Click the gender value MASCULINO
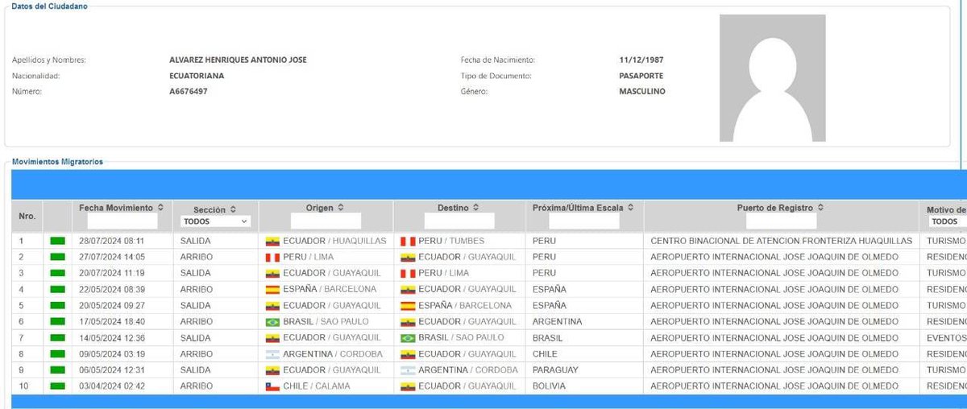 (642, 92)
